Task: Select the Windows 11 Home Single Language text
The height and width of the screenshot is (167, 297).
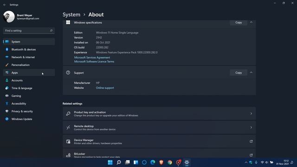Action: click(117, 32)
